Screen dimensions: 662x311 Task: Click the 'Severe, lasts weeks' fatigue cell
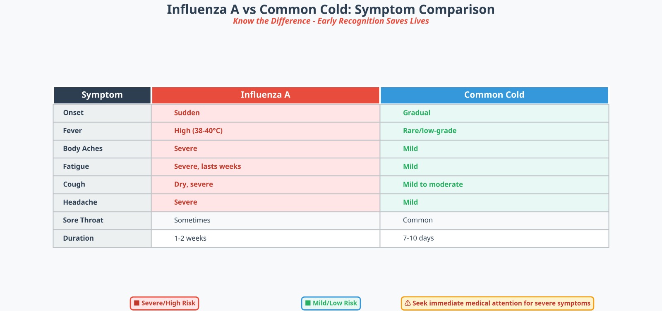(207, 167)
